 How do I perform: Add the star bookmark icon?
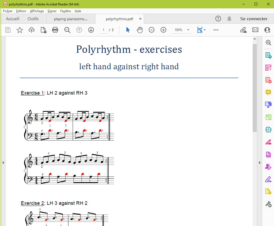20,30
